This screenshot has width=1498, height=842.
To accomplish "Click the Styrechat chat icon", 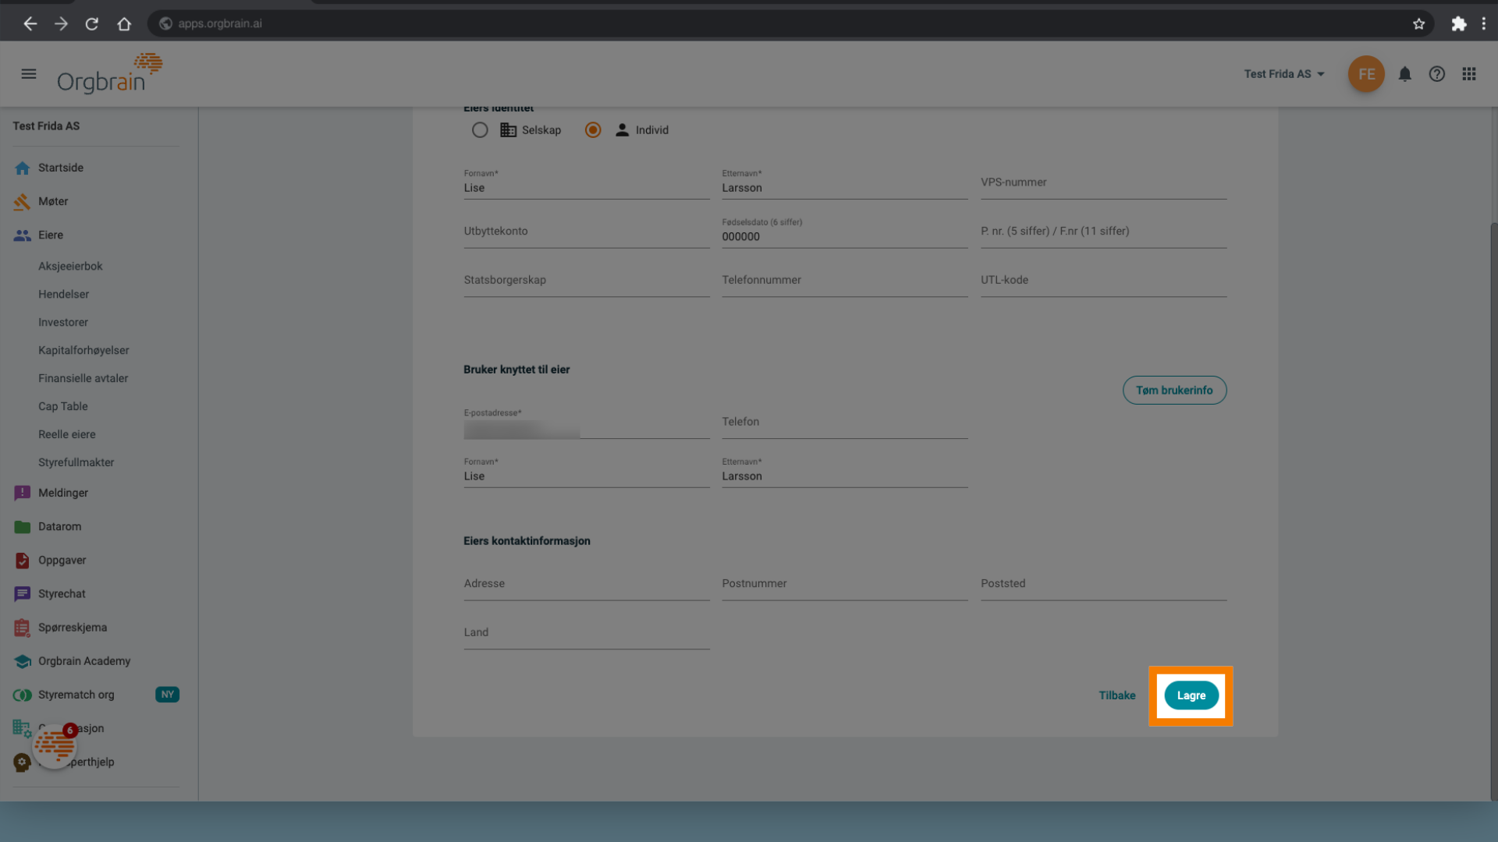I will pos(22,594).
